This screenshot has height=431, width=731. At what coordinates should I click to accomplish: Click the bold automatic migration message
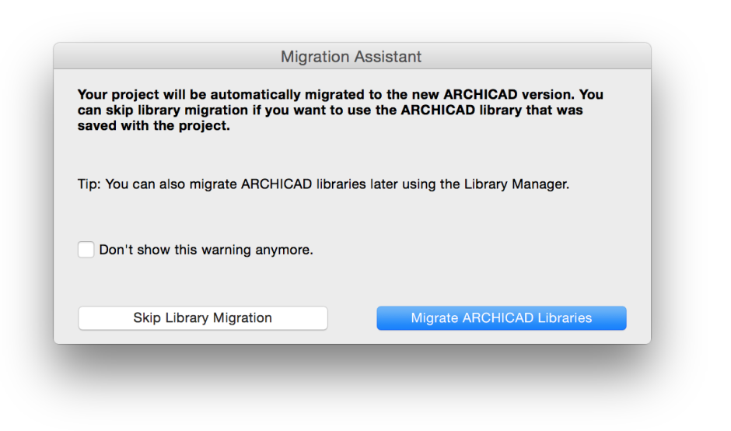pos(341,110)
